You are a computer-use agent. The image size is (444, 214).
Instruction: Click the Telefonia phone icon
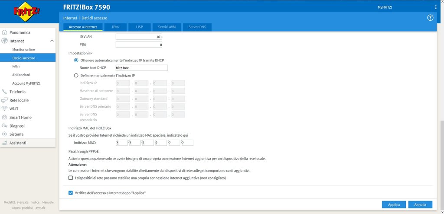(x=4, y=92)
